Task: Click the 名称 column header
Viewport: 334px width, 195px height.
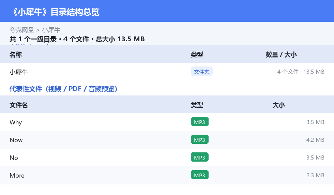Action: click(16, 55)
